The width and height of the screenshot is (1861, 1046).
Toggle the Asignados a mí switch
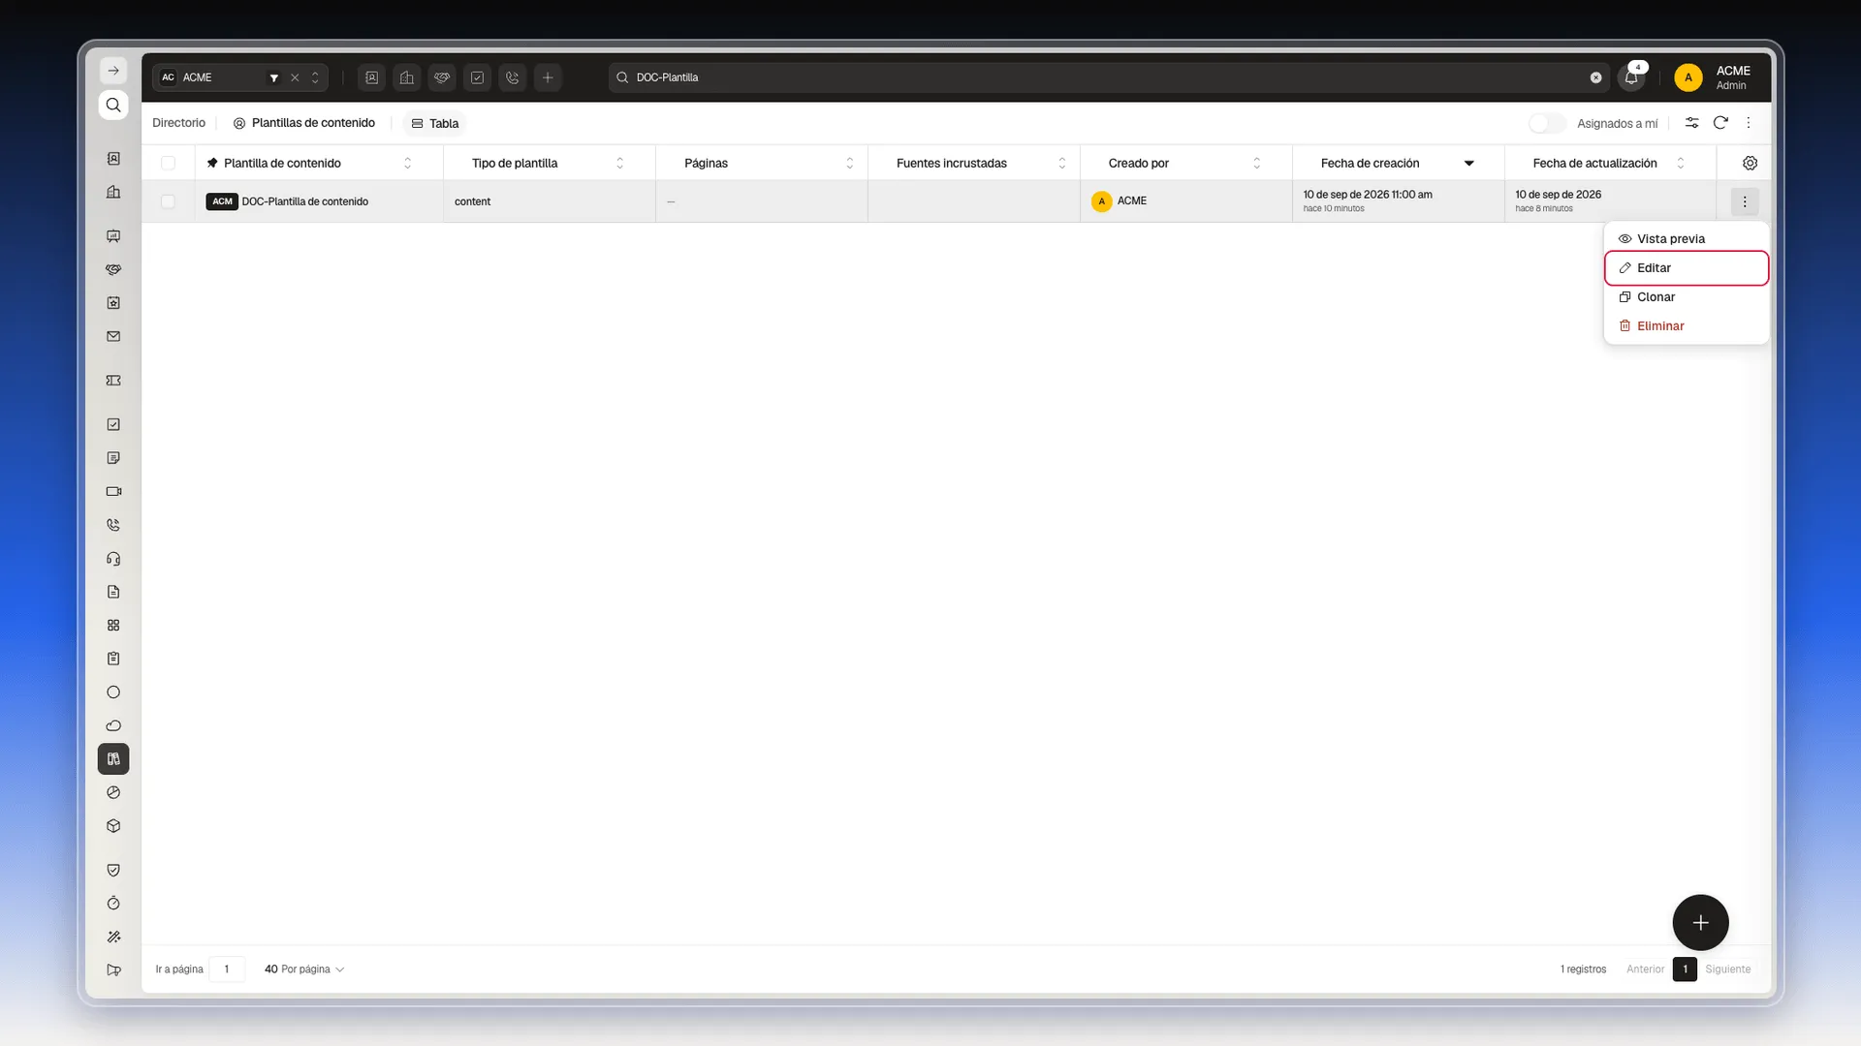[1547, 123]
